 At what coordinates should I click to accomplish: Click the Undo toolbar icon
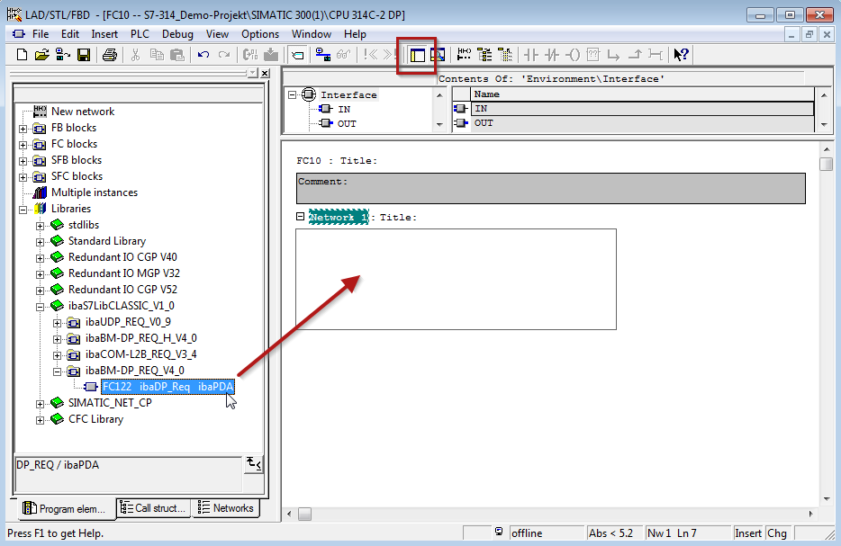click(x=203, y=55)
